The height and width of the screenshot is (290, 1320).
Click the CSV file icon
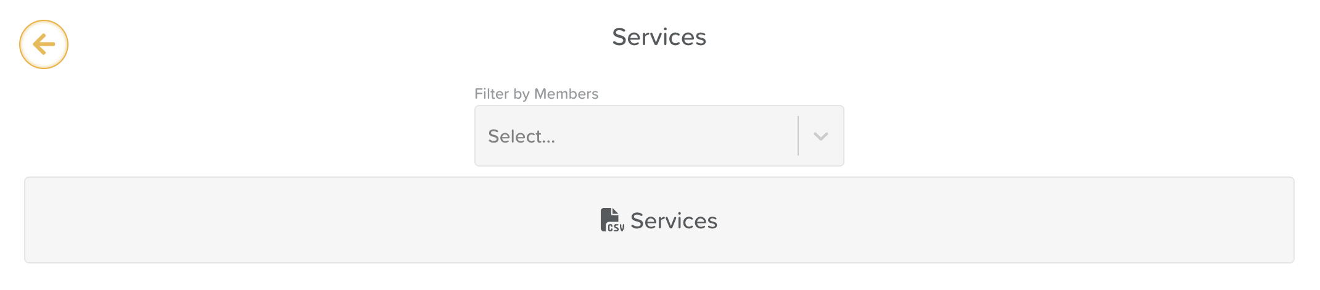coord(611,220)
